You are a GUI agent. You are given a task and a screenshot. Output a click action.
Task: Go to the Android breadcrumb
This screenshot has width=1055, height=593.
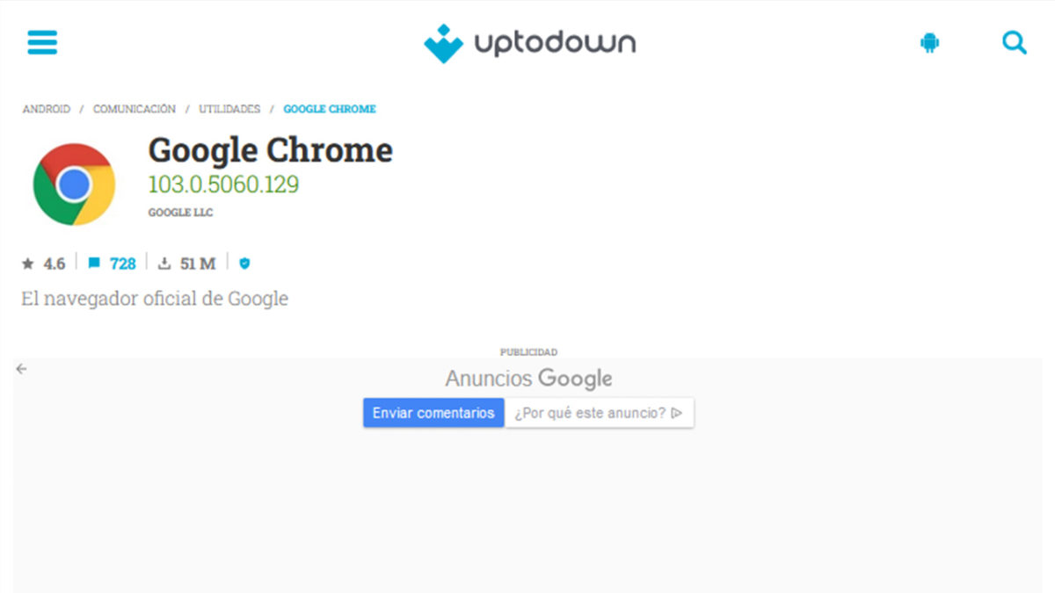coord(47,109)
